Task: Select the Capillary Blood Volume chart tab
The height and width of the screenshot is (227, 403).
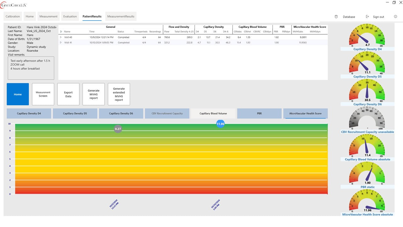Action: pos(213,113)
